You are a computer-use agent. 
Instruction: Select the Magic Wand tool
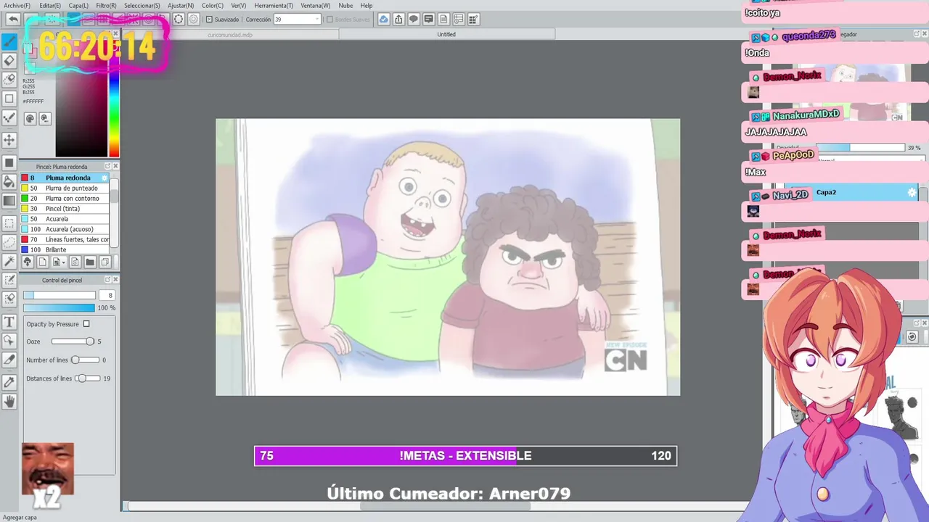point(9,261)
